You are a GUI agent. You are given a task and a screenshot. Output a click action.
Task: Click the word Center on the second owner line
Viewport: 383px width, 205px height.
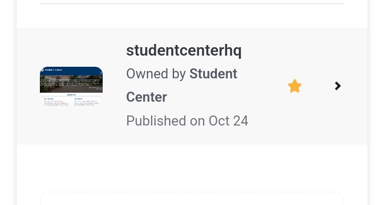147,97
